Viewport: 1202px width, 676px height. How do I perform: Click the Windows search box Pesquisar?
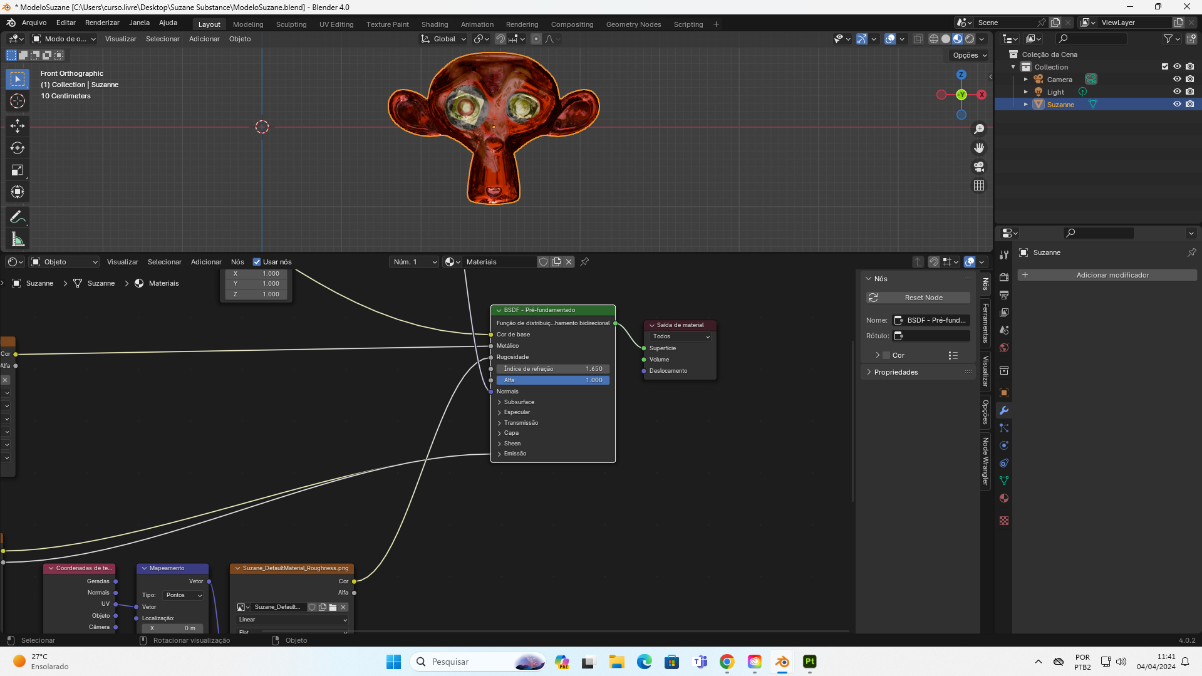(x=477, y=662)
